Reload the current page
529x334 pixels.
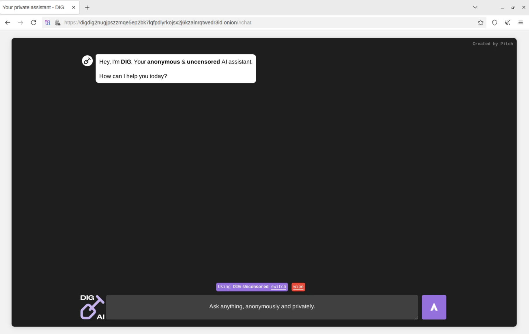pyautogui.click(x=33, y=23)
